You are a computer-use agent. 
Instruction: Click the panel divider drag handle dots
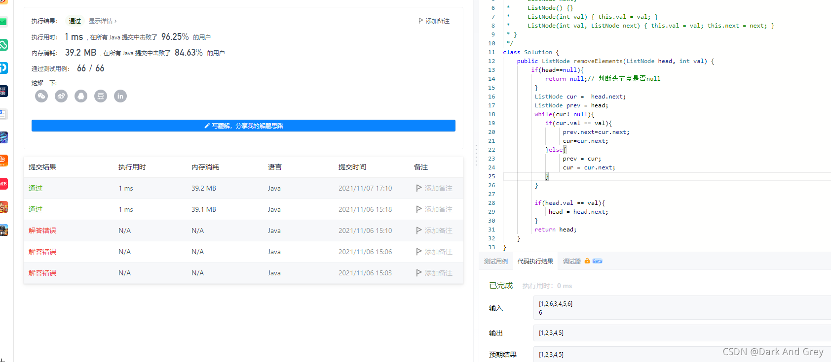[476, 155]
